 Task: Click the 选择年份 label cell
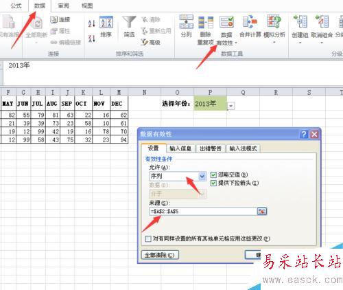(x=176, y=104)
